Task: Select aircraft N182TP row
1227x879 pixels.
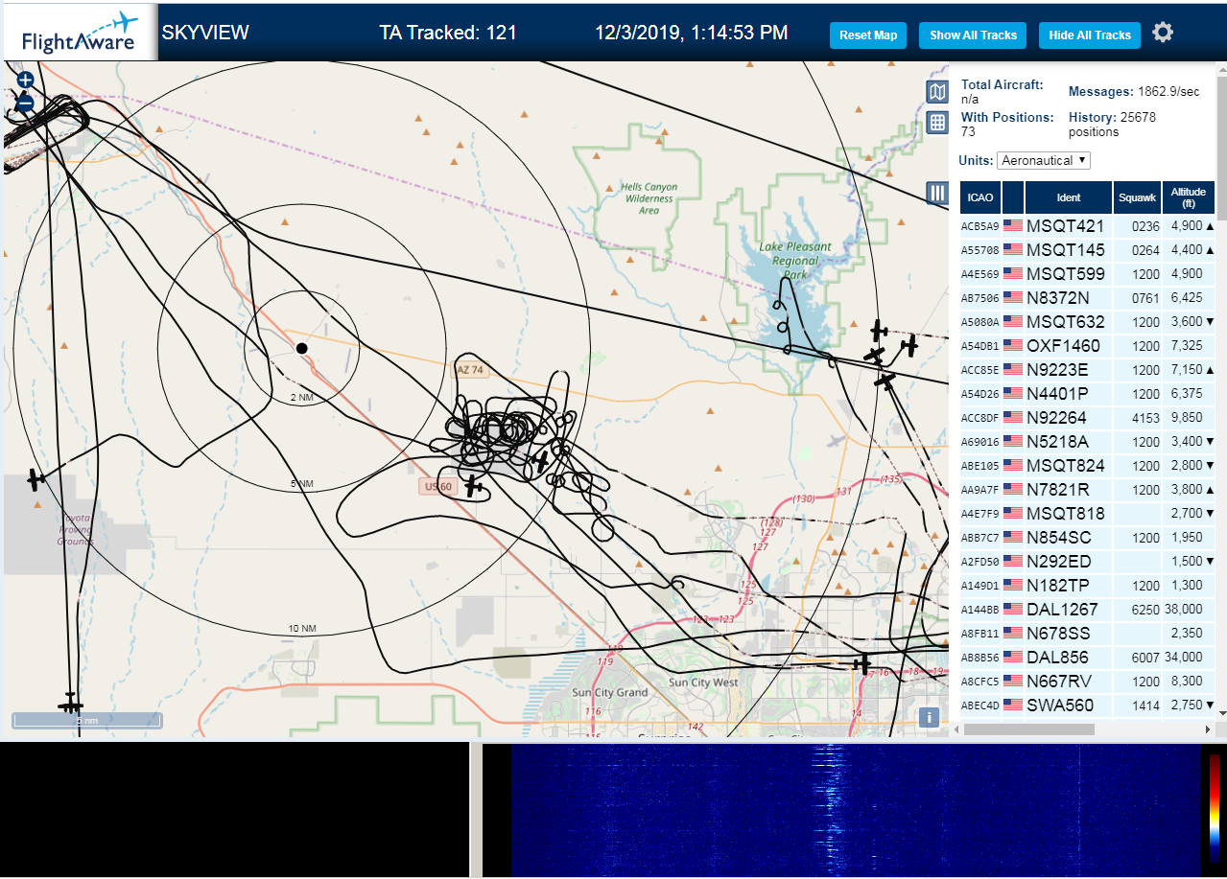Action: (1087, 586)
